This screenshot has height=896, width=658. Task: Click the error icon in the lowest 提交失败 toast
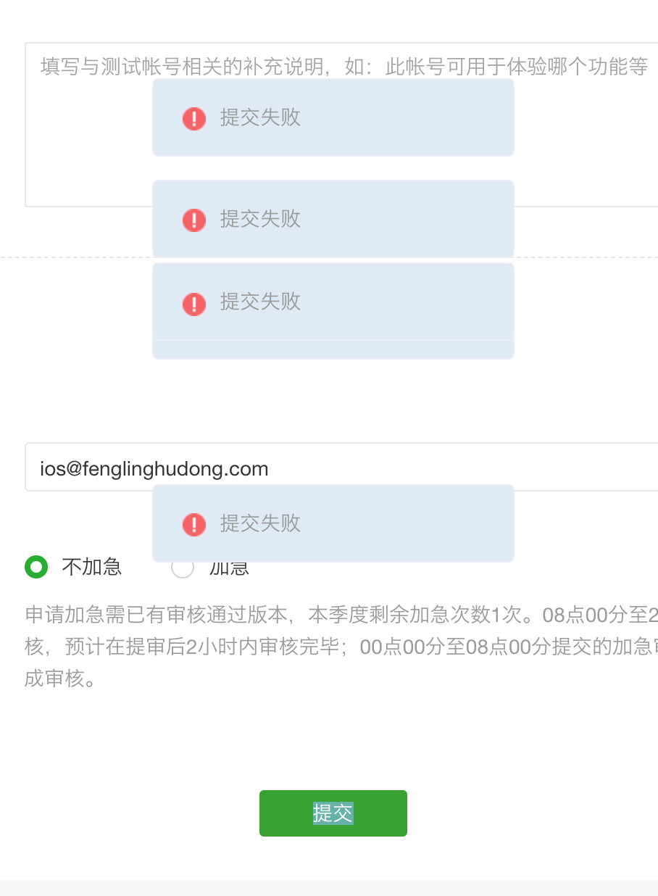pyautogui.click(x=194, y=524)
